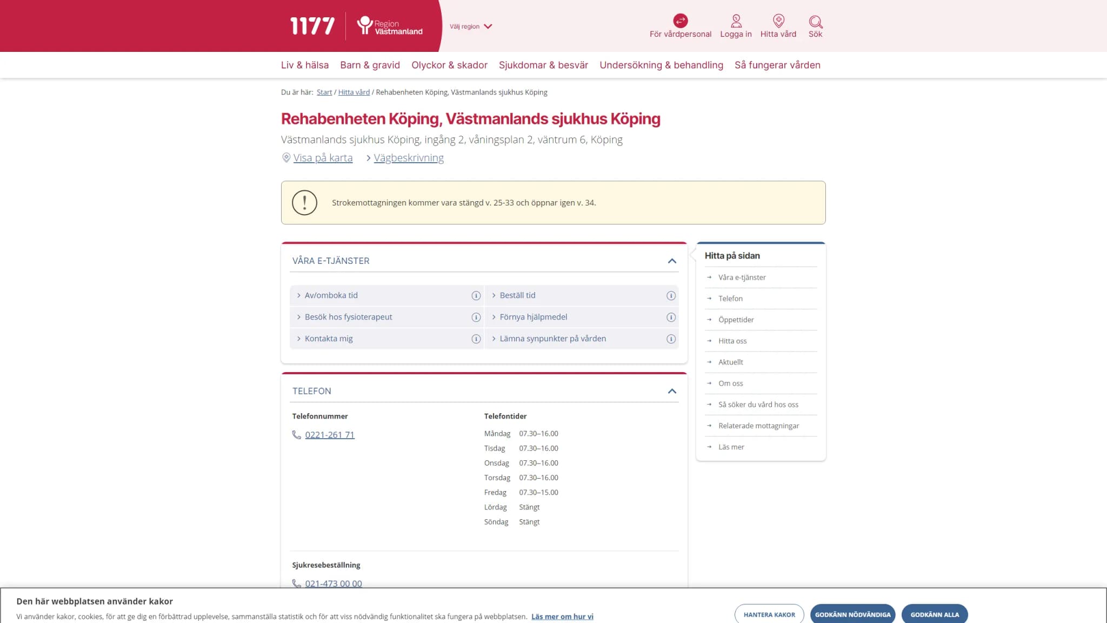Viewport: 1107px width, 623px height.
Task: Go to Hitta vård in the breadcrumb
Action: 354,92
